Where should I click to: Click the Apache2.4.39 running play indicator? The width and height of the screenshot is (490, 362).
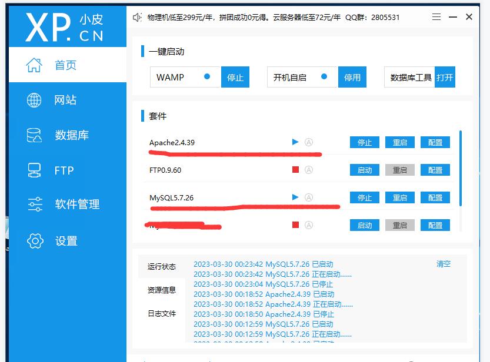click(295, 142)
